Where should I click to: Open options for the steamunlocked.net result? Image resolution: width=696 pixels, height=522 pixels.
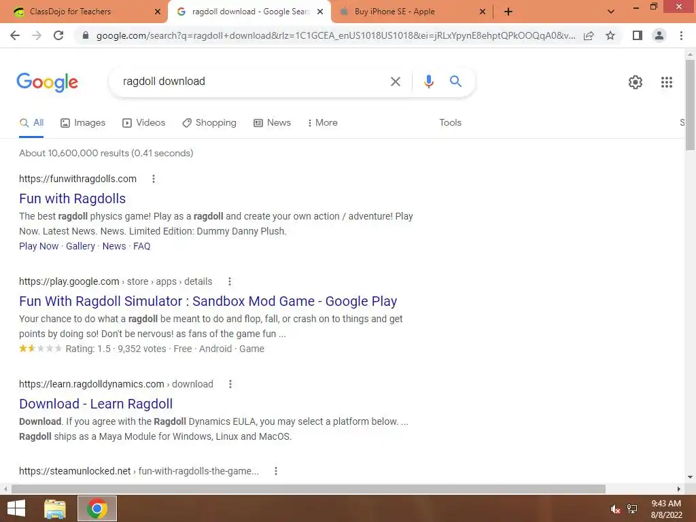pyautogui.click(x=276, y=471)
